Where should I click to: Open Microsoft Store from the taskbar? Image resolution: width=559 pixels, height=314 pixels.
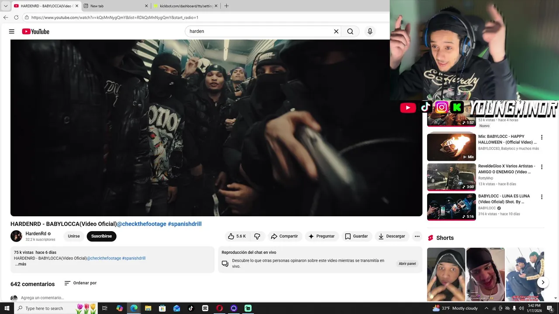(162, 308)
